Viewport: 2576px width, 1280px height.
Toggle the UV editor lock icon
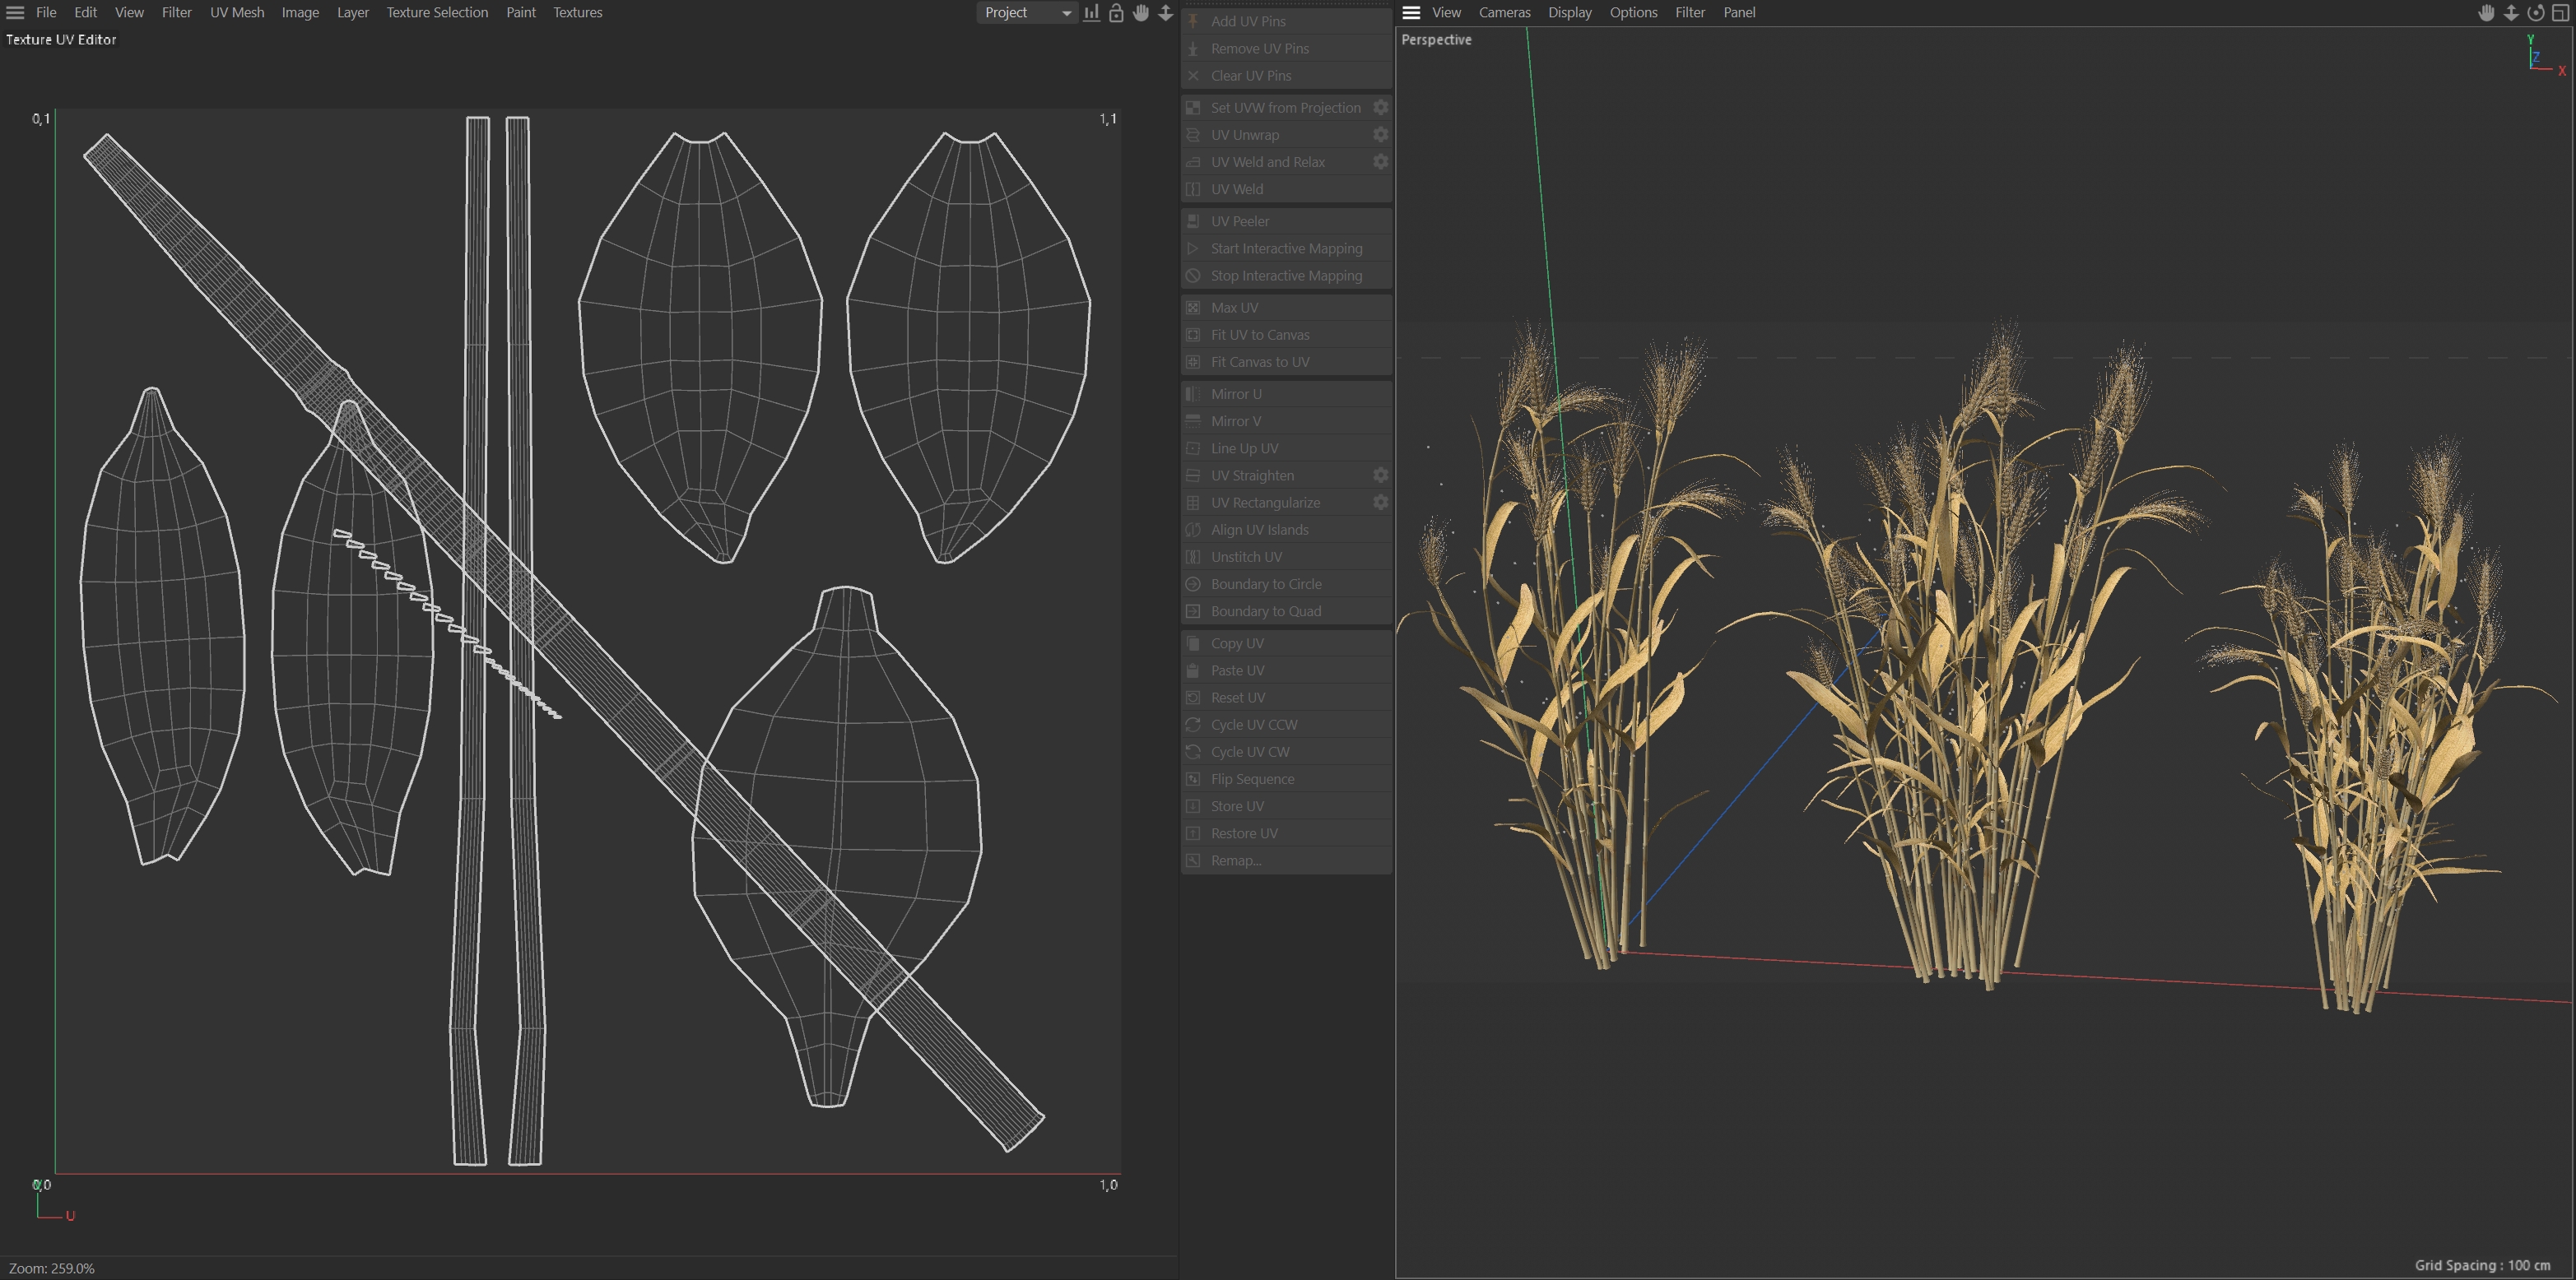pos(1116,13)
